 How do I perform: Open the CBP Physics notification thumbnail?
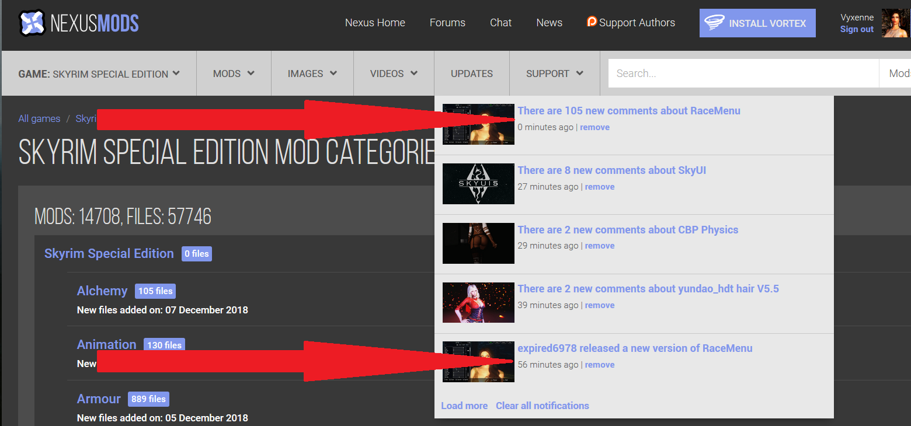pos(478,243)
